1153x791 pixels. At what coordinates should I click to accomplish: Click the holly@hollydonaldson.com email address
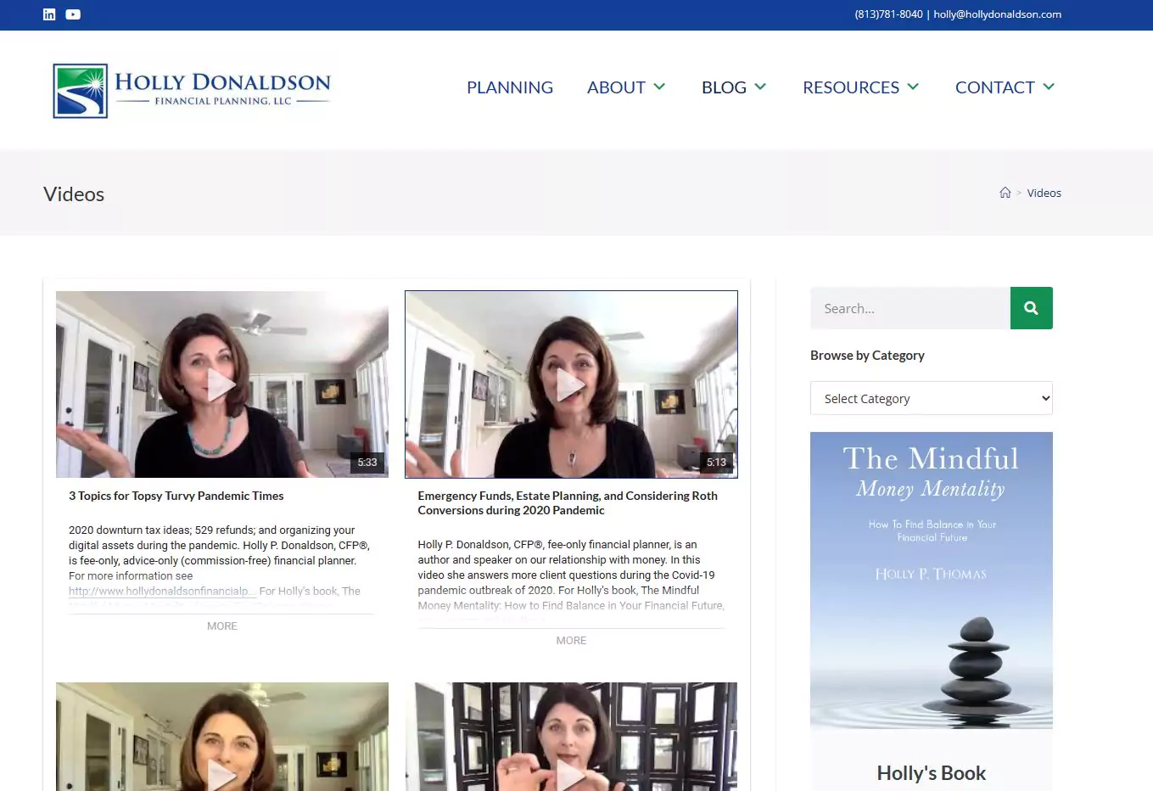click(997, 14)
